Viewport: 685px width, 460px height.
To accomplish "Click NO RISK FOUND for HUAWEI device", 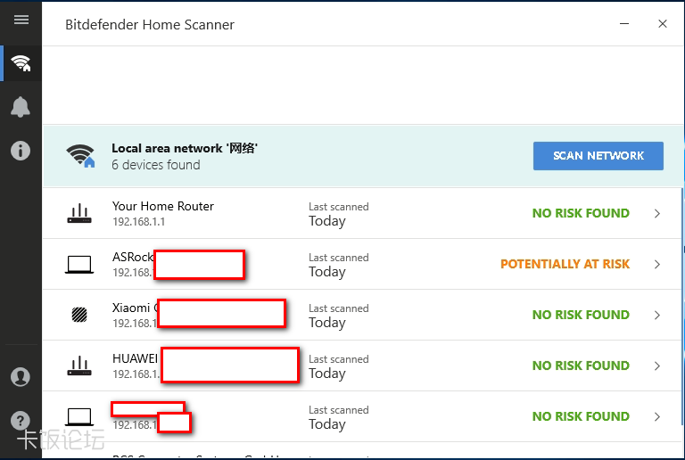I will (x=581, y=366).
